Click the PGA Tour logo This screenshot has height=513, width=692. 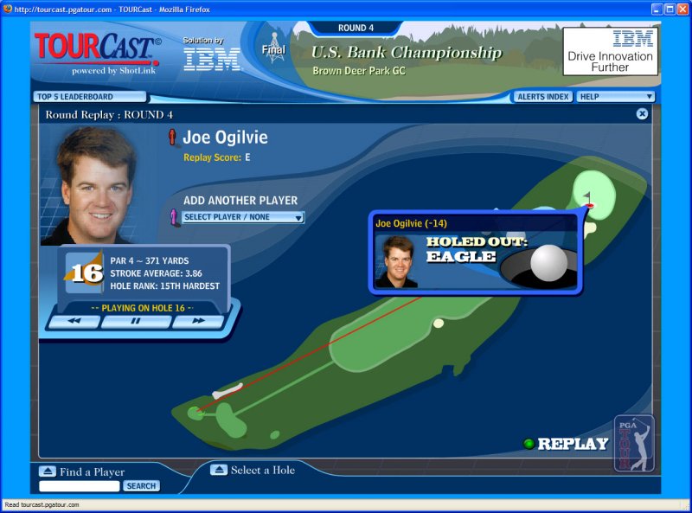click(634, 443)
